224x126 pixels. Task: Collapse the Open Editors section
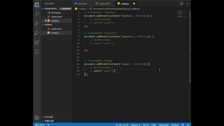pos(43,9)
